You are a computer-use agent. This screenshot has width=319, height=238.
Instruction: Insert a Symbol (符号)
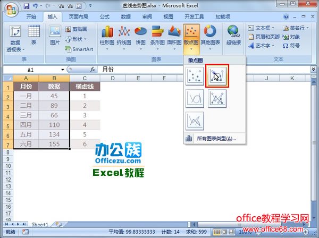tap(291, 46)
